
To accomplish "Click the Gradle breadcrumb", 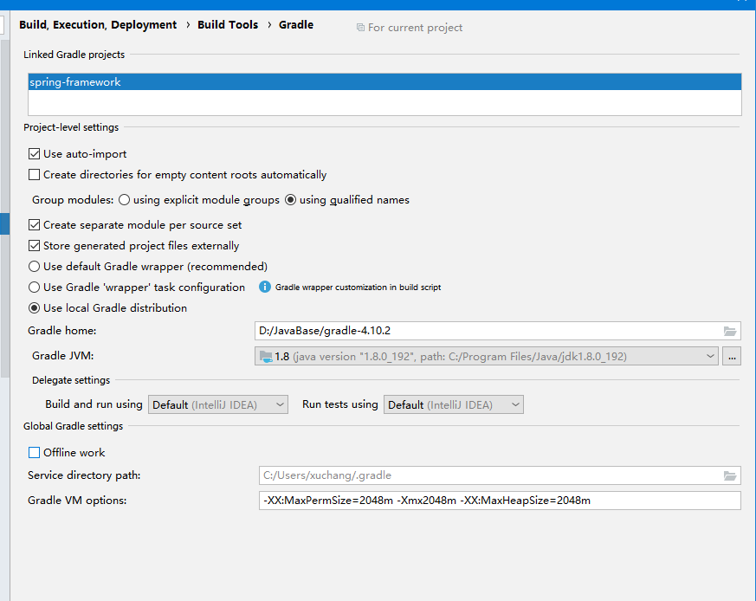I will pyautogui.click(x=296, y=24).
